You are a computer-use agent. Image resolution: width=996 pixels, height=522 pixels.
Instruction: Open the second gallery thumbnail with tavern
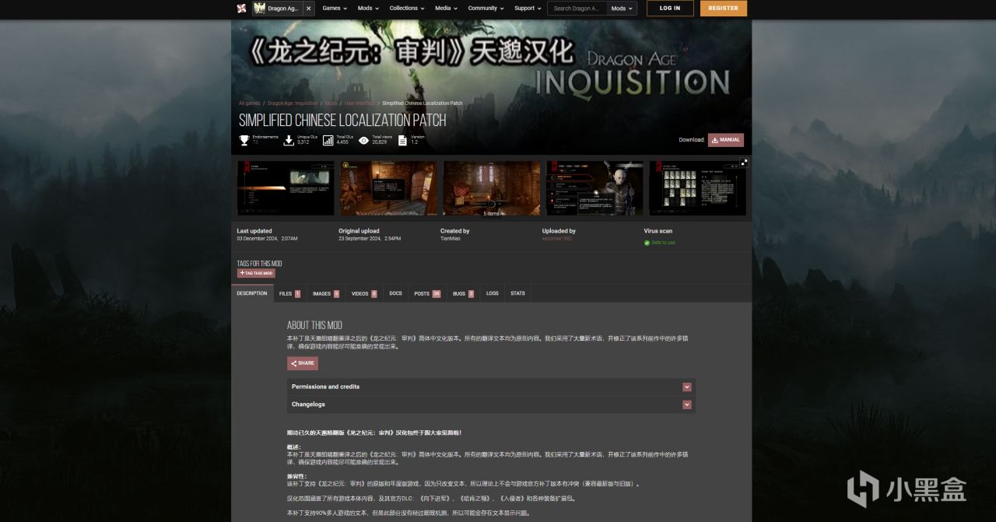(388, 188)
